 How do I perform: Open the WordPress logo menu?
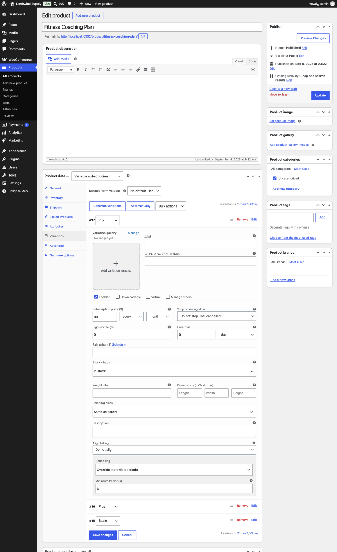[4, 4]
